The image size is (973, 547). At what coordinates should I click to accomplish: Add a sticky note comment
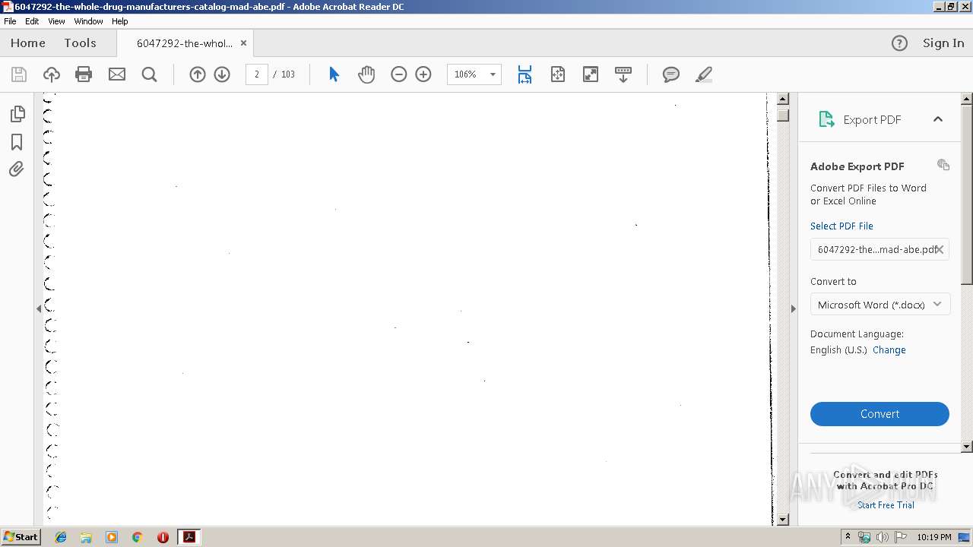pyautogui.click(x=670, y=74)
